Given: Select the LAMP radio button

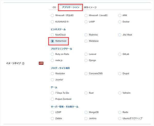Looking at the screenshot, I should [x=86, y=22].
